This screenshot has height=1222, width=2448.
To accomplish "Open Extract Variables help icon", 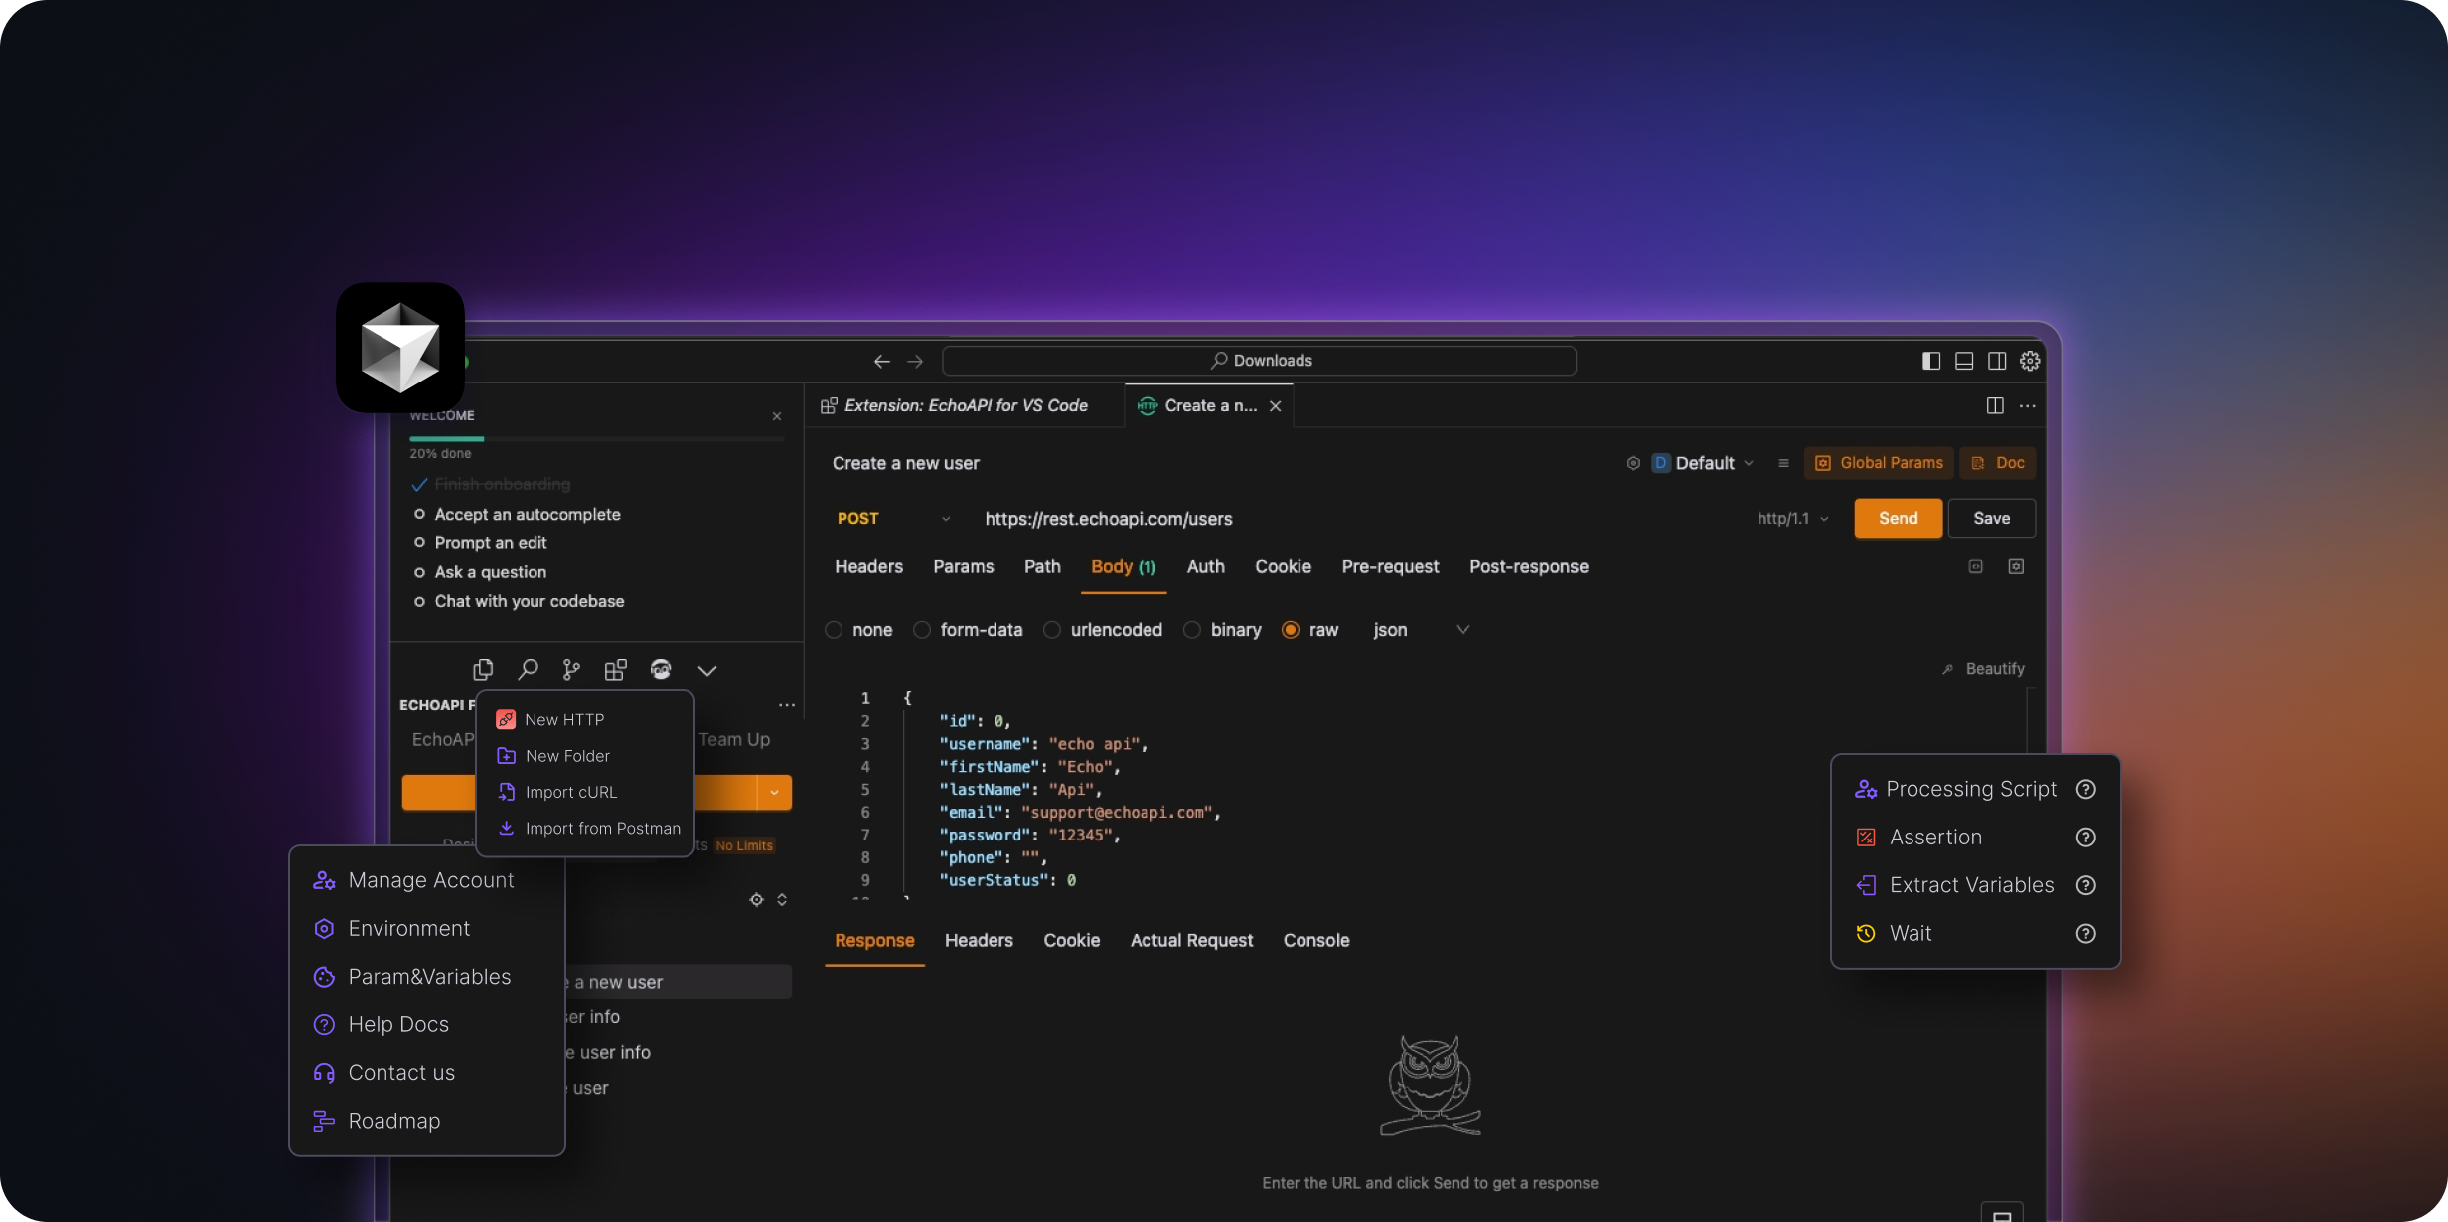I will pyautogui.click(x=2086, y=885).
